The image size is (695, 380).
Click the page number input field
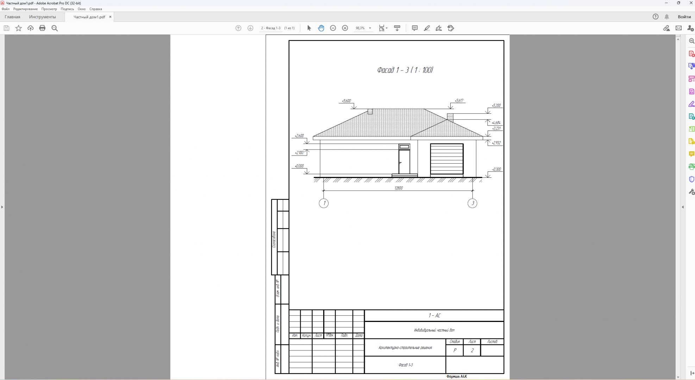click(270, 28)
